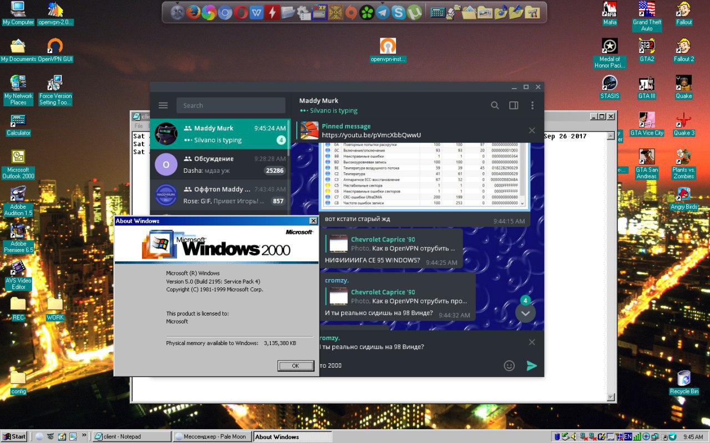
Task: Open the pinned youtu.be link
Action: pos(371,135)
